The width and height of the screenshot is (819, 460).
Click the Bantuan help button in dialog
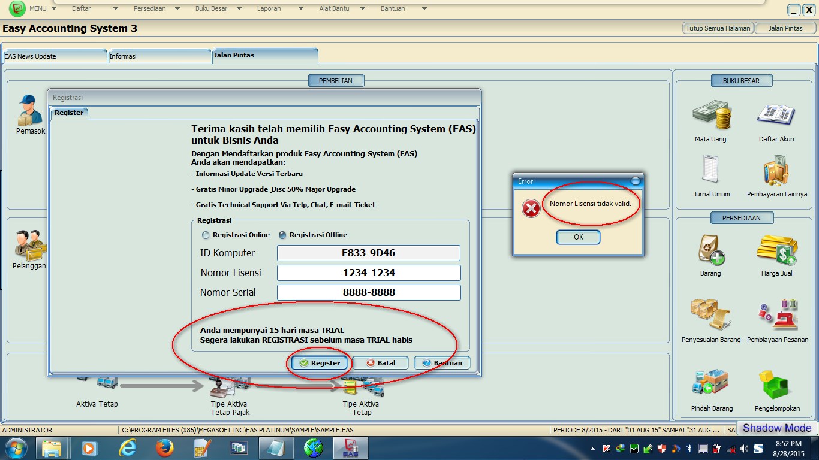tap(442, 363)
